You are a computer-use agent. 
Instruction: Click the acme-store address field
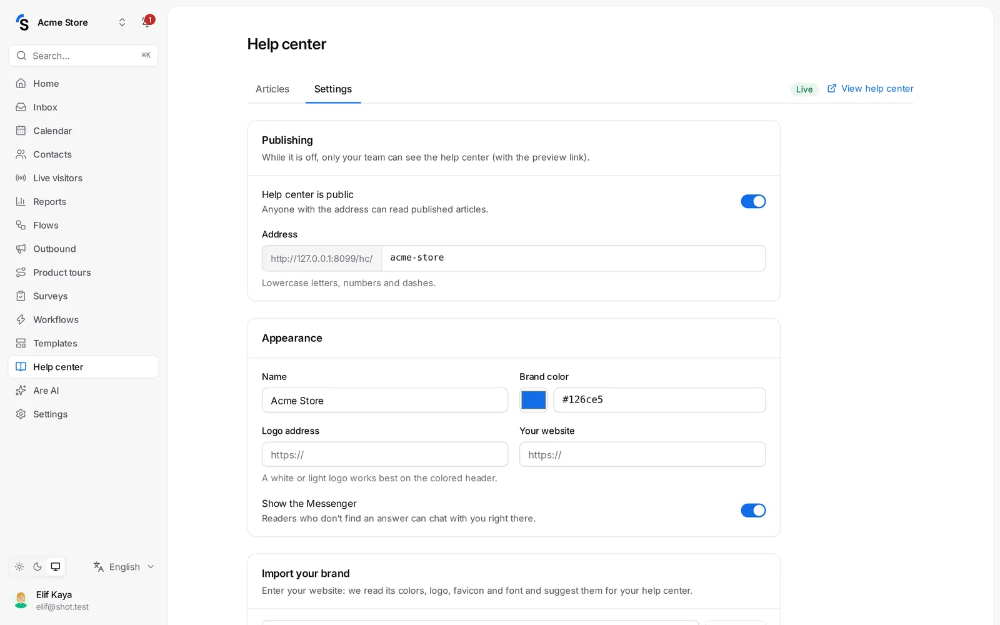[x=573, y=258]
